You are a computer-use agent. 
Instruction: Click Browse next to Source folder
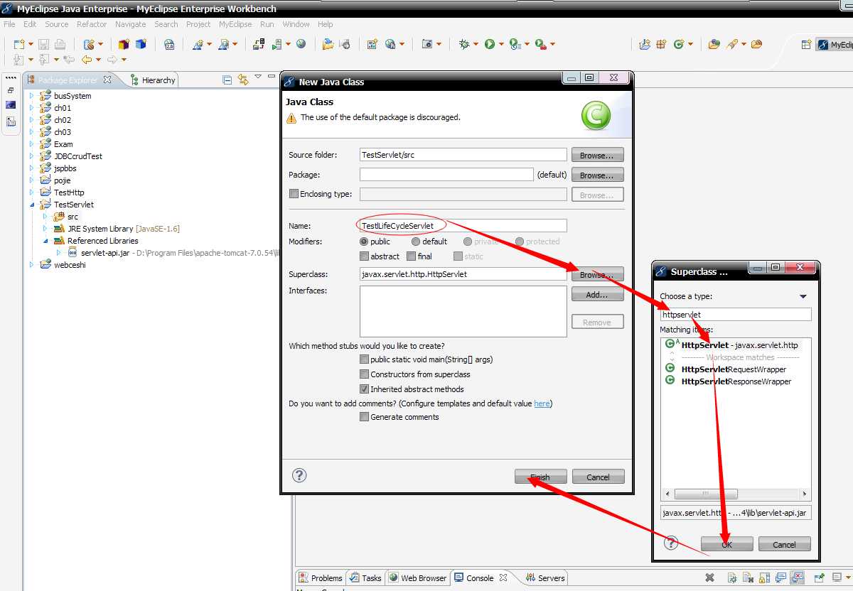[598, 155]
